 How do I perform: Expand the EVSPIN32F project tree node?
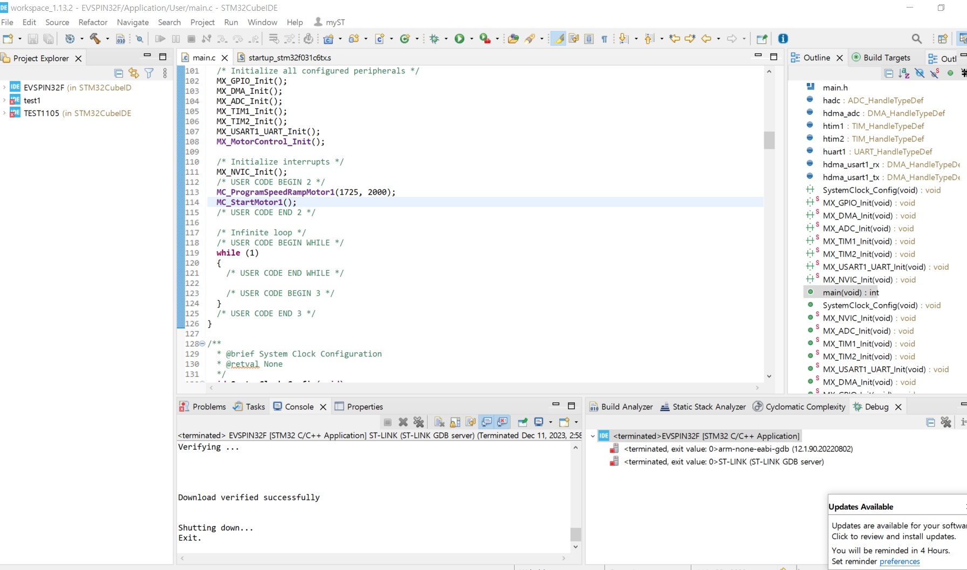click(4, 87)
